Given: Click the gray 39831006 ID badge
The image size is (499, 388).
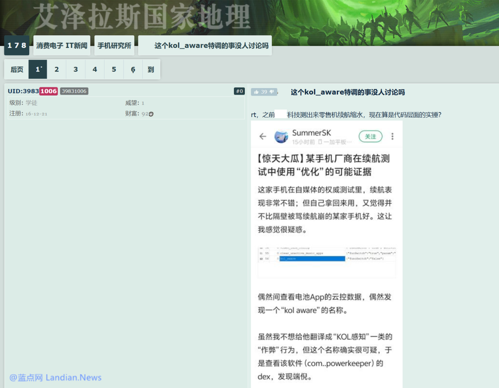Looking at the screenshot, I should 74,91.
